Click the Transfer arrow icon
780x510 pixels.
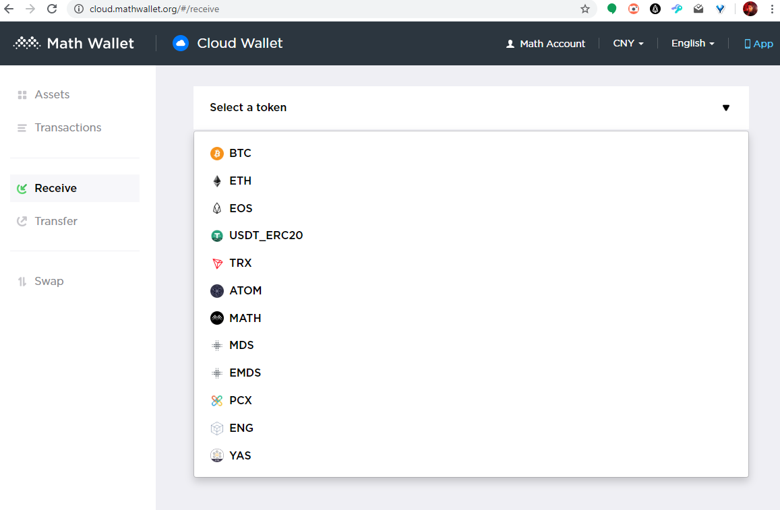point(22,221)
